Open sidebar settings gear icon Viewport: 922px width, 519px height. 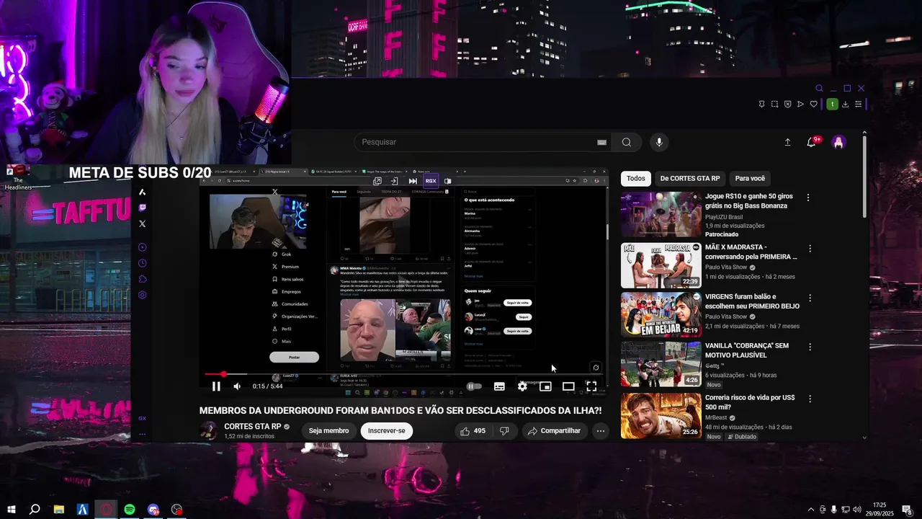(x=142, y=295)
